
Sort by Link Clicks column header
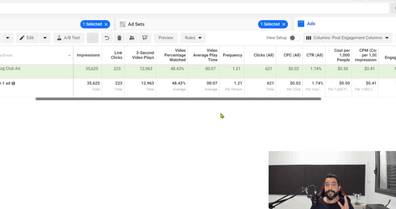point(116,55)
